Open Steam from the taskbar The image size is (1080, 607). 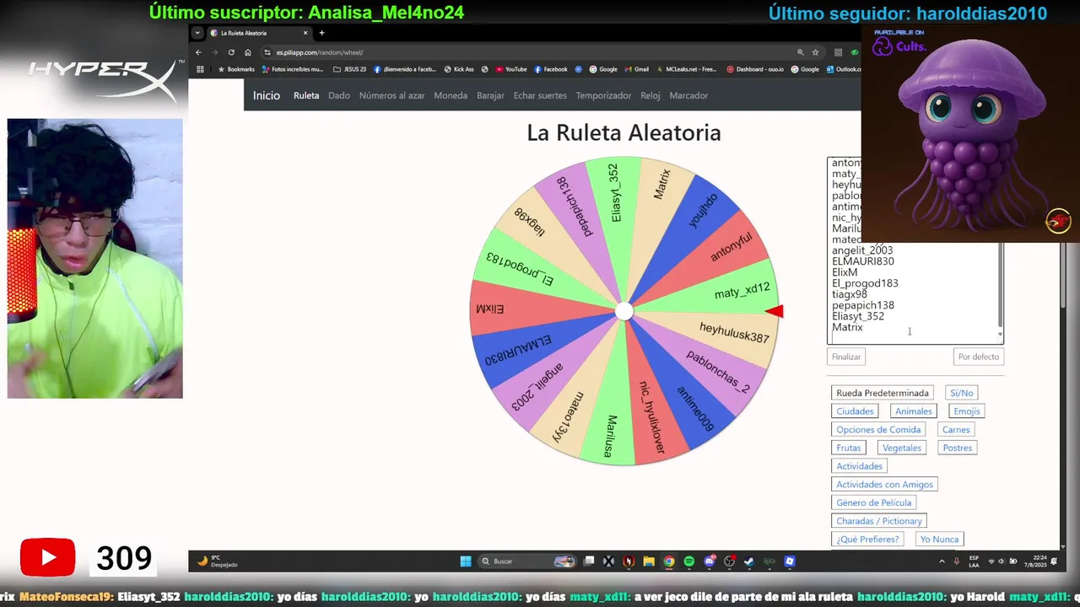coord(749,561)
